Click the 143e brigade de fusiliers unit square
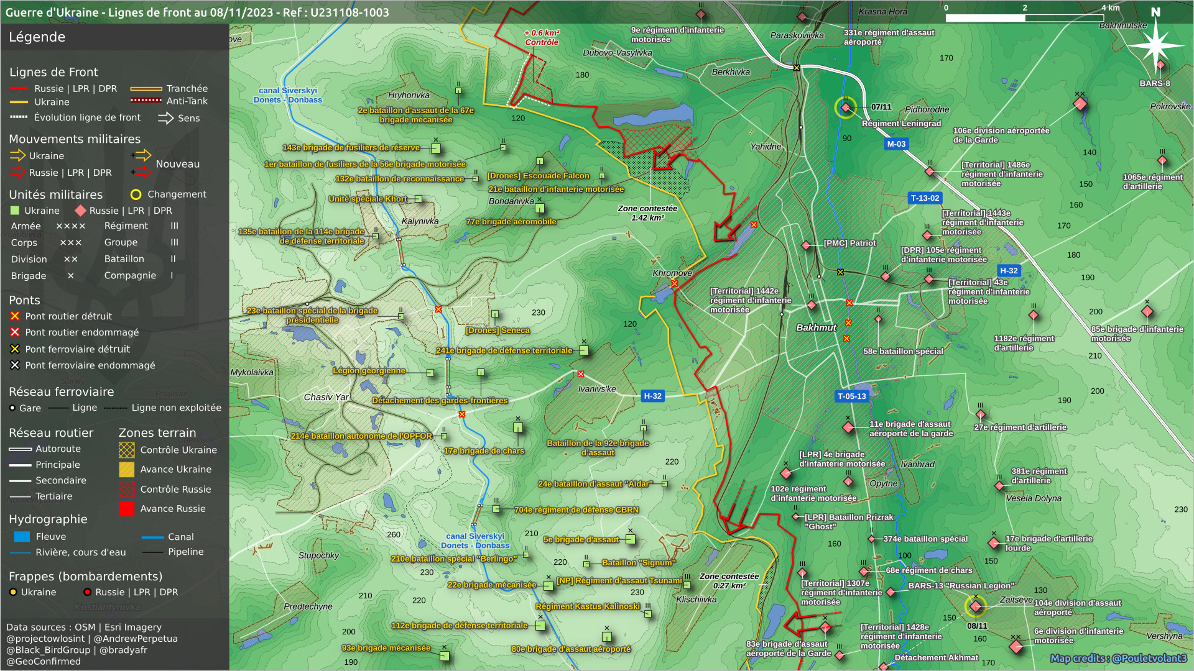The height and width of the screenshot is (671, 1194). point(436,148)
